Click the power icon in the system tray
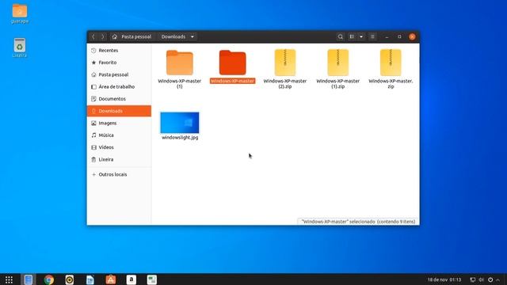The width and height of the screenshot is (507, 285). coord(490,279)
